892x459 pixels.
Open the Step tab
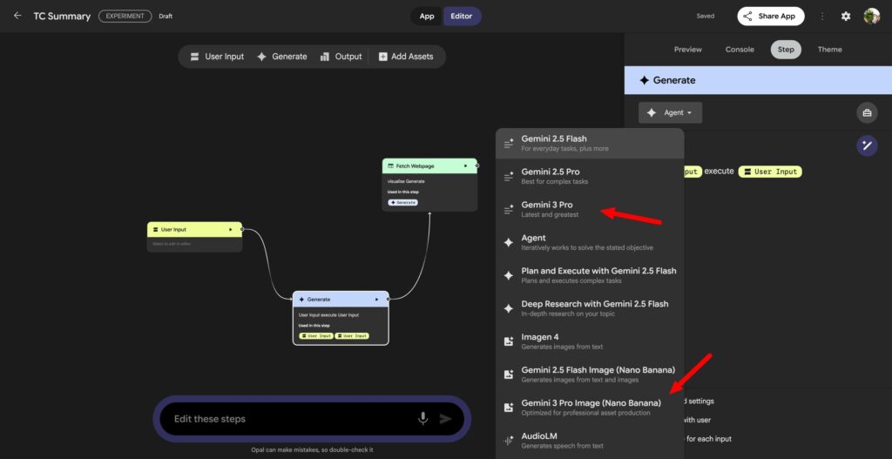click(x=786, y=50)
